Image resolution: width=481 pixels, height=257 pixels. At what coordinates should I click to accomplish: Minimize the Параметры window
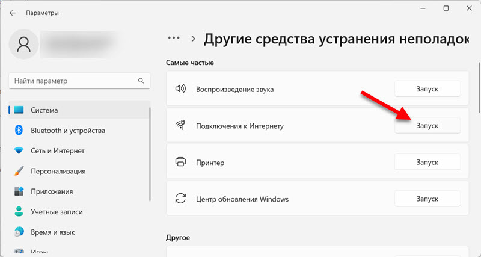click(423, 8)
